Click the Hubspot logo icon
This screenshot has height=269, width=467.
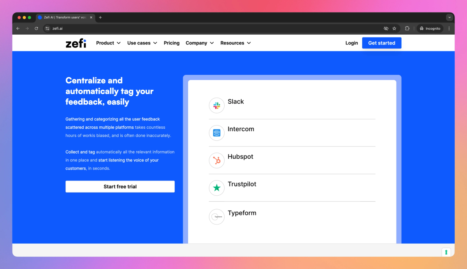(x=217, y=161)
